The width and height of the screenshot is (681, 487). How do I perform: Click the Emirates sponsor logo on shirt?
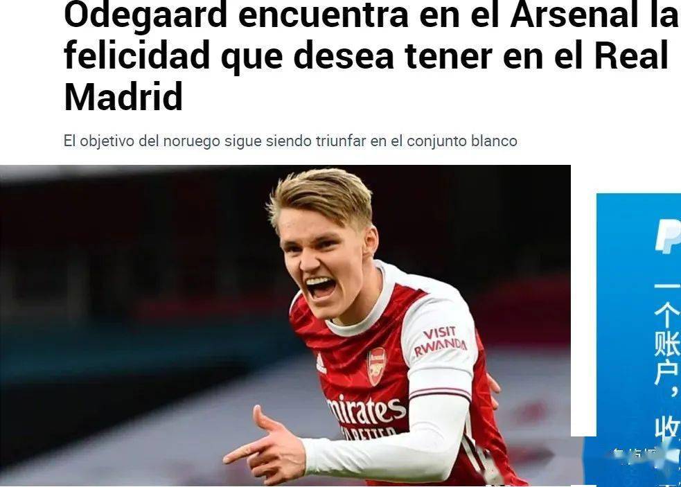click(x=366, y=410)
